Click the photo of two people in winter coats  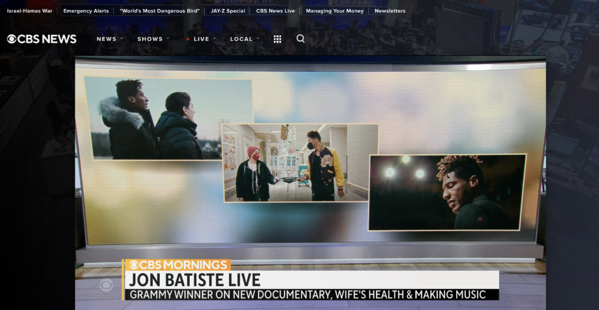tap(168, 118)
